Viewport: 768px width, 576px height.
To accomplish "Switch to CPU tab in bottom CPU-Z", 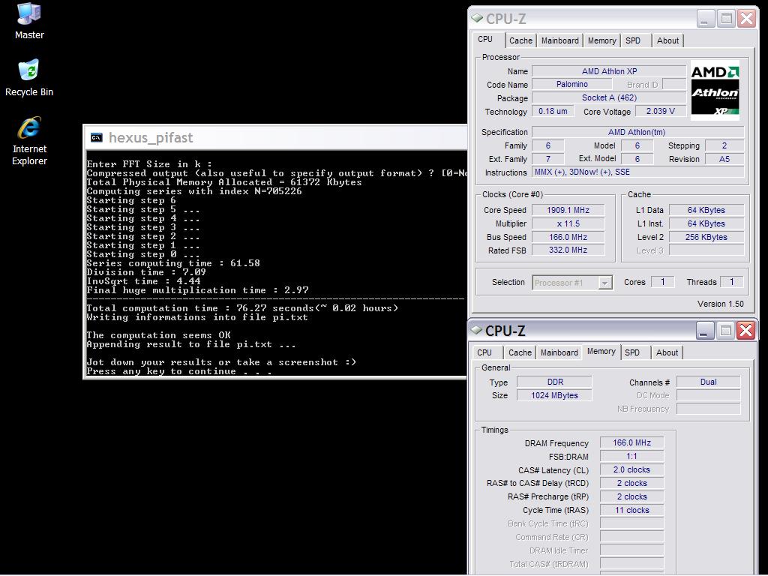I will [x=487, y=352].
